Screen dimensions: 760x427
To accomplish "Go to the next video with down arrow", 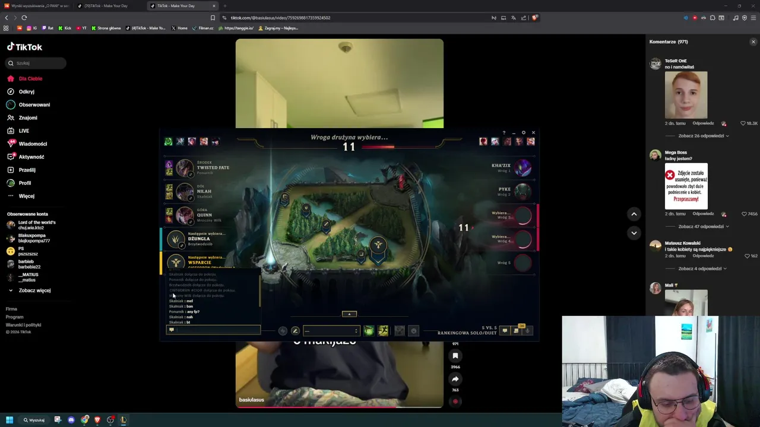I will [x=634, y=233].
